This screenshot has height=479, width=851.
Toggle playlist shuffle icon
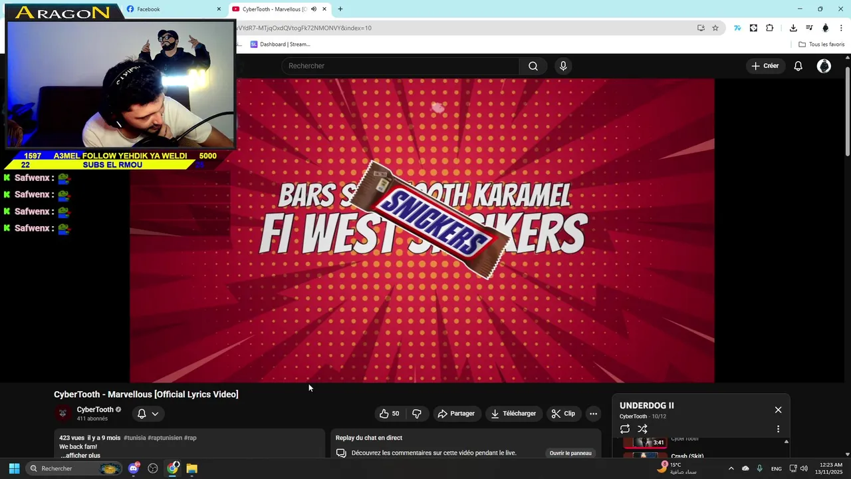click(x=642, y=429)
